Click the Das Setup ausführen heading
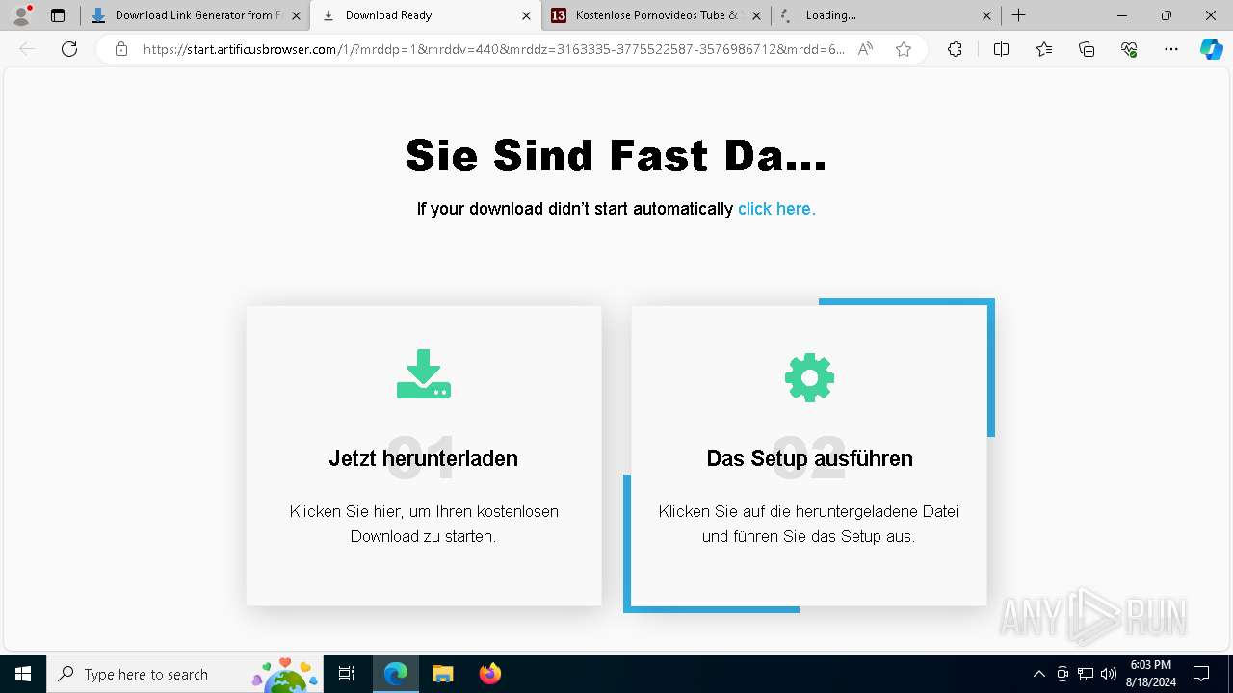 tap(809, 458)
